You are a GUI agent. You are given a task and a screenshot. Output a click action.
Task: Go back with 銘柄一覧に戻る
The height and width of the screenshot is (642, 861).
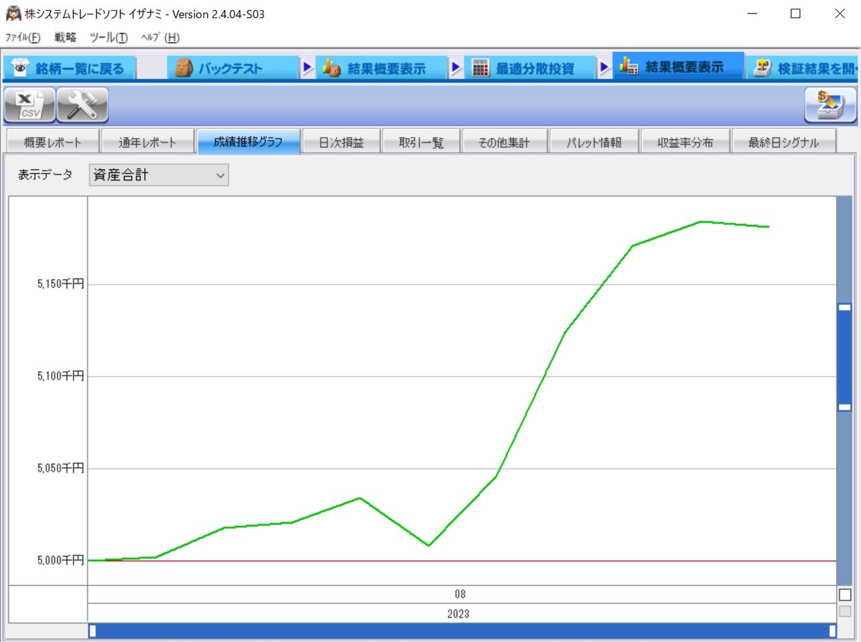(70, 68)
